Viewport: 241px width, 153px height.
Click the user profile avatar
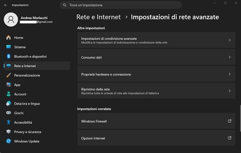tap(11, 19)
